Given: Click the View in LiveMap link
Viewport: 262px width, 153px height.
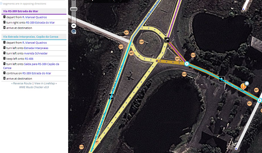Looking at the screenshot, I should click(45, 83).
